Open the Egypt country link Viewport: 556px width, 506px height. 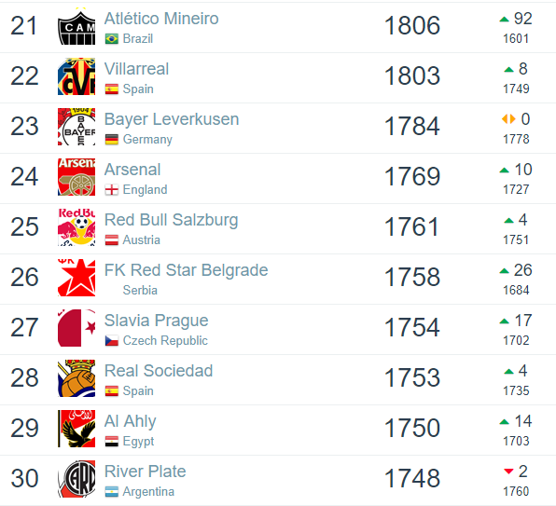[138, 442]
